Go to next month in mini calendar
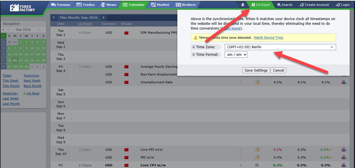Screen dimensions: 355x168 [38, 30]
